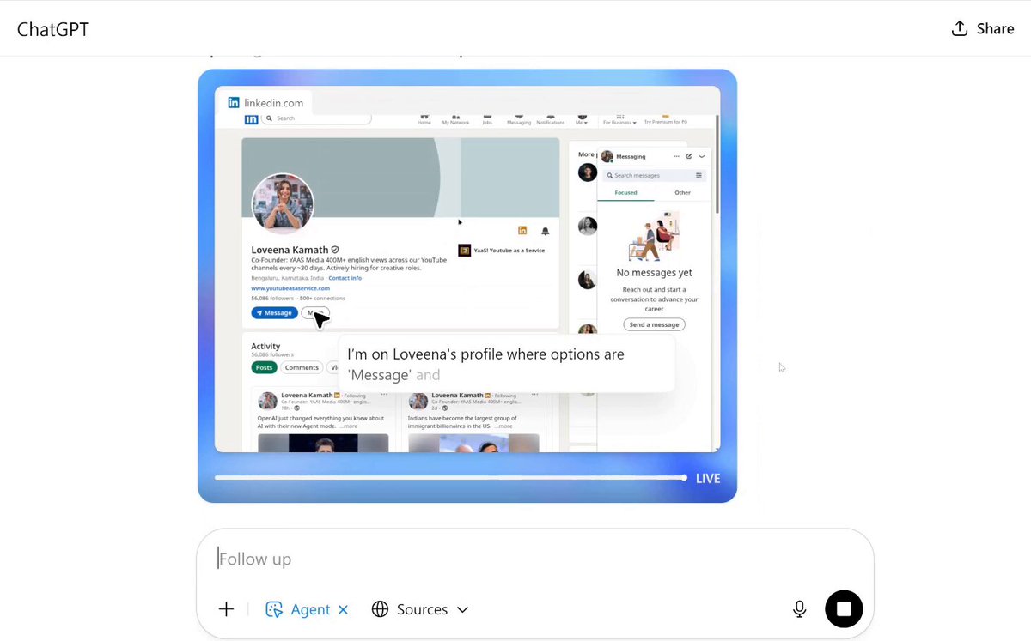
Task: Click the Share upload icon
Action: pos(960,29)
